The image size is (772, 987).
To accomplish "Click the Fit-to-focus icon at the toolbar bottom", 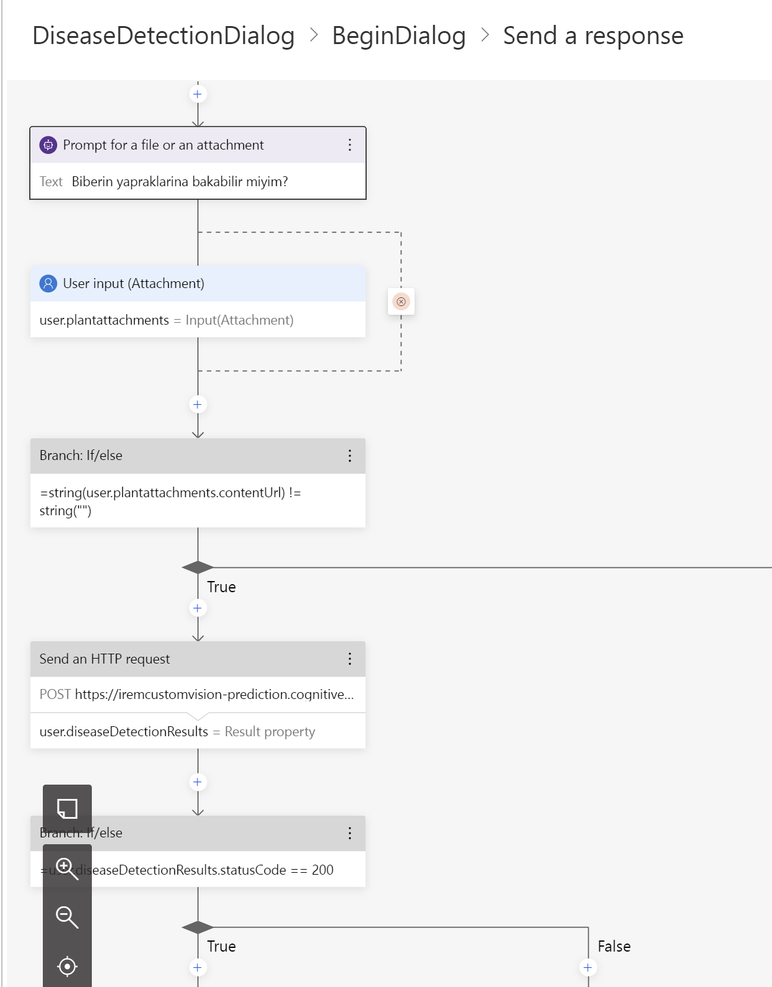I will click(67, 966).
